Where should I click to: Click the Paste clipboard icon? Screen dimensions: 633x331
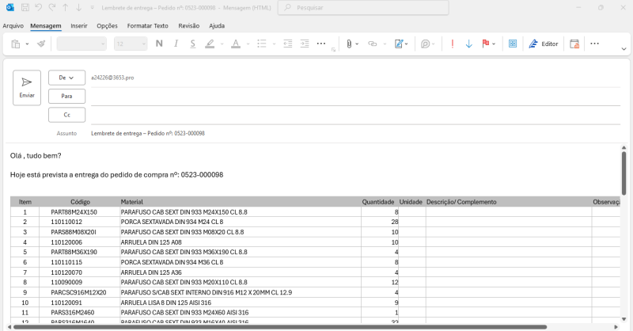pyautogui.click(x=15, y=44)
